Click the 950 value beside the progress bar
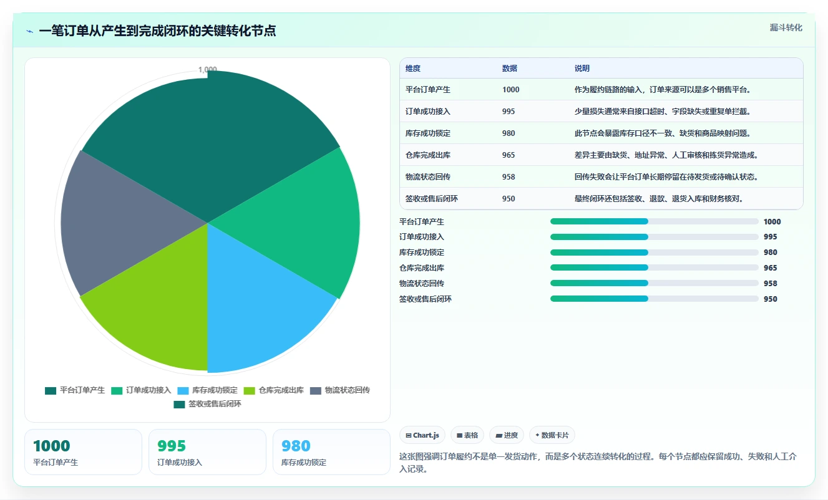 [x=771, y=299]
